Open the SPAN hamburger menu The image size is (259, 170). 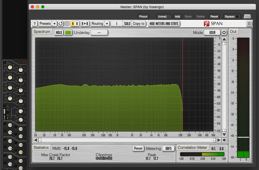click(249, 24)
